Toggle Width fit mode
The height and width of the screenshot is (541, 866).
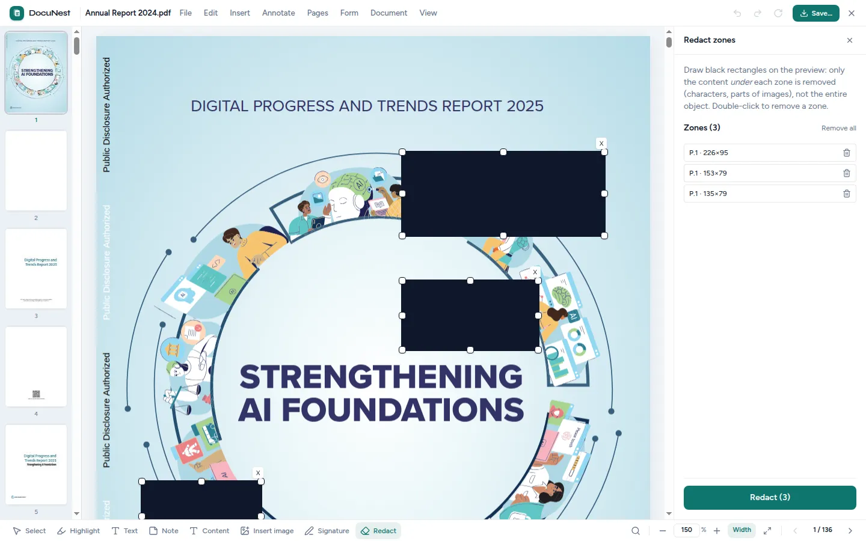coord(742,530)
